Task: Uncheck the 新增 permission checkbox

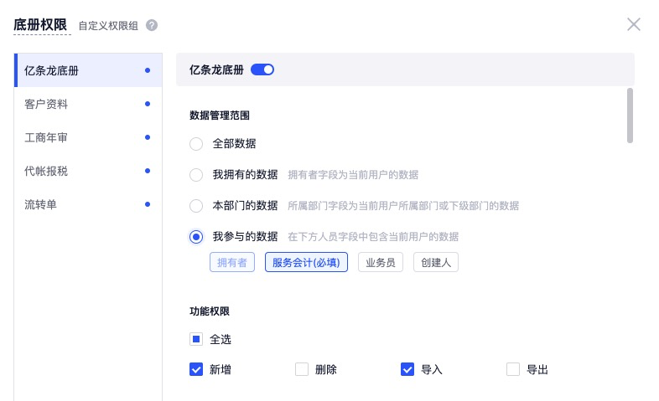Action: coord(196,369)
